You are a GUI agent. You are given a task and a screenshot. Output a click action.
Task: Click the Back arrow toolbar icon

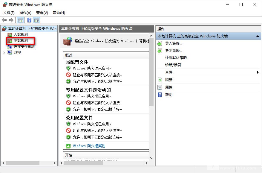pyautogui.click(x=4, y=20)
